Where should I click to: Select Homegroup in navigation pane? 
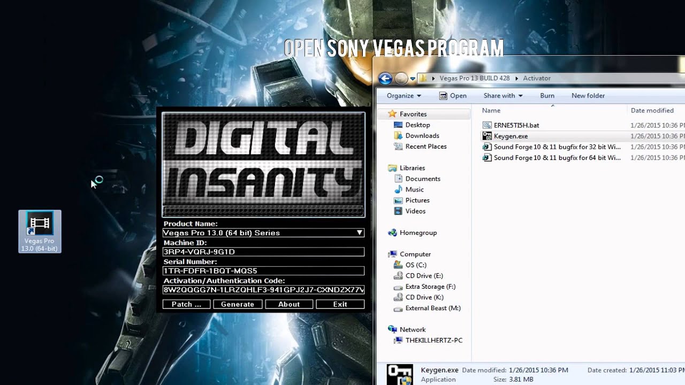coord(418,233)
